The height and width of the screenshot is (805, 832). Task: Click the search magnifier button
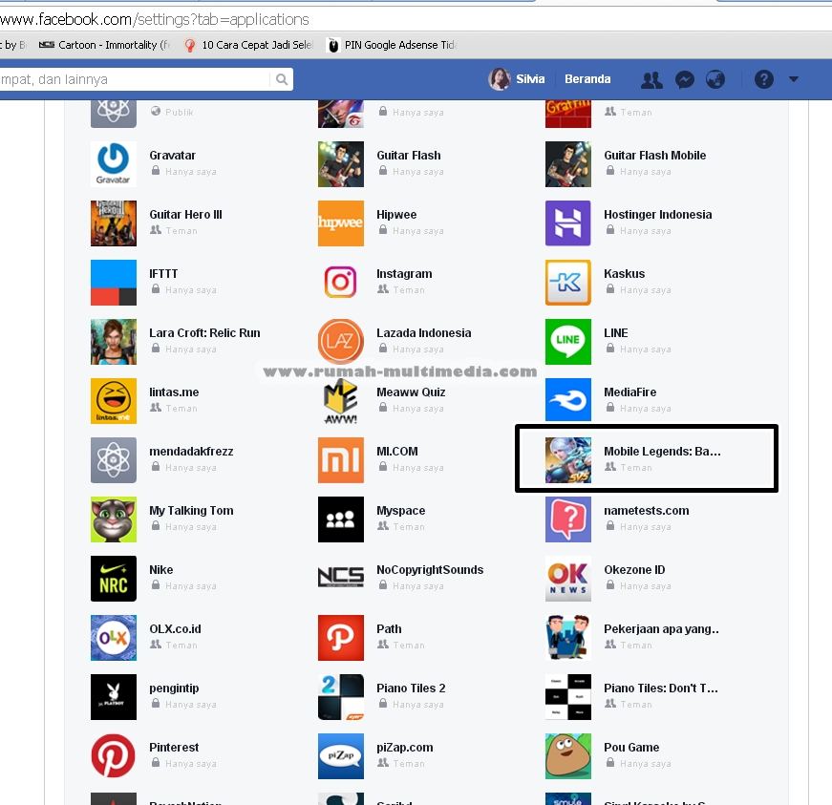point(282,79)
